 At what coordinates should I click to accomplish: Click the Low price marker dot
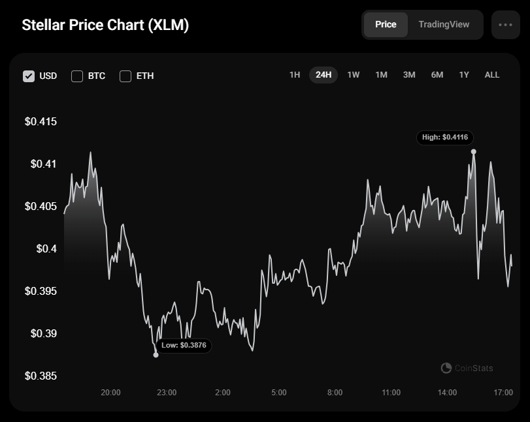click(156, 355)
